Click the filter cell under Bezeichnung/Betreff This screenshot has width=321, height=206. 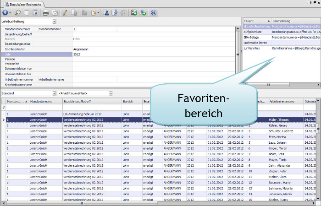[92, 107]
